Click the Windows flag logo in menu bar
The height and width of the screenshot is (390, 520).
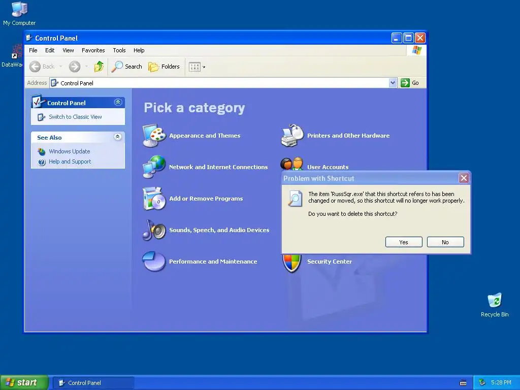[416, 50]
